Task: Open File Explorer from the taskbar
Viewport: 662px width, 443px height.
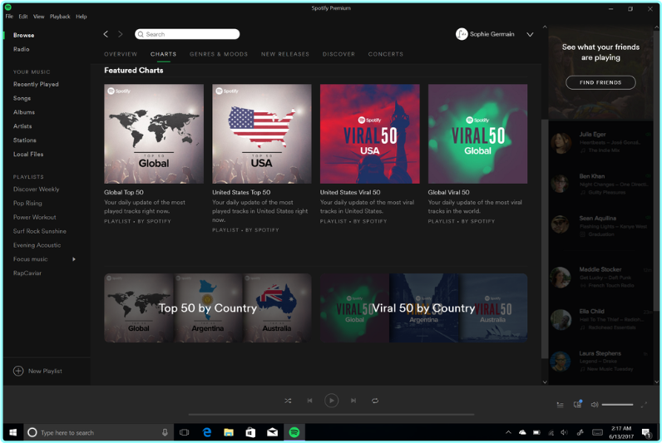Action: tap(229, 432)
